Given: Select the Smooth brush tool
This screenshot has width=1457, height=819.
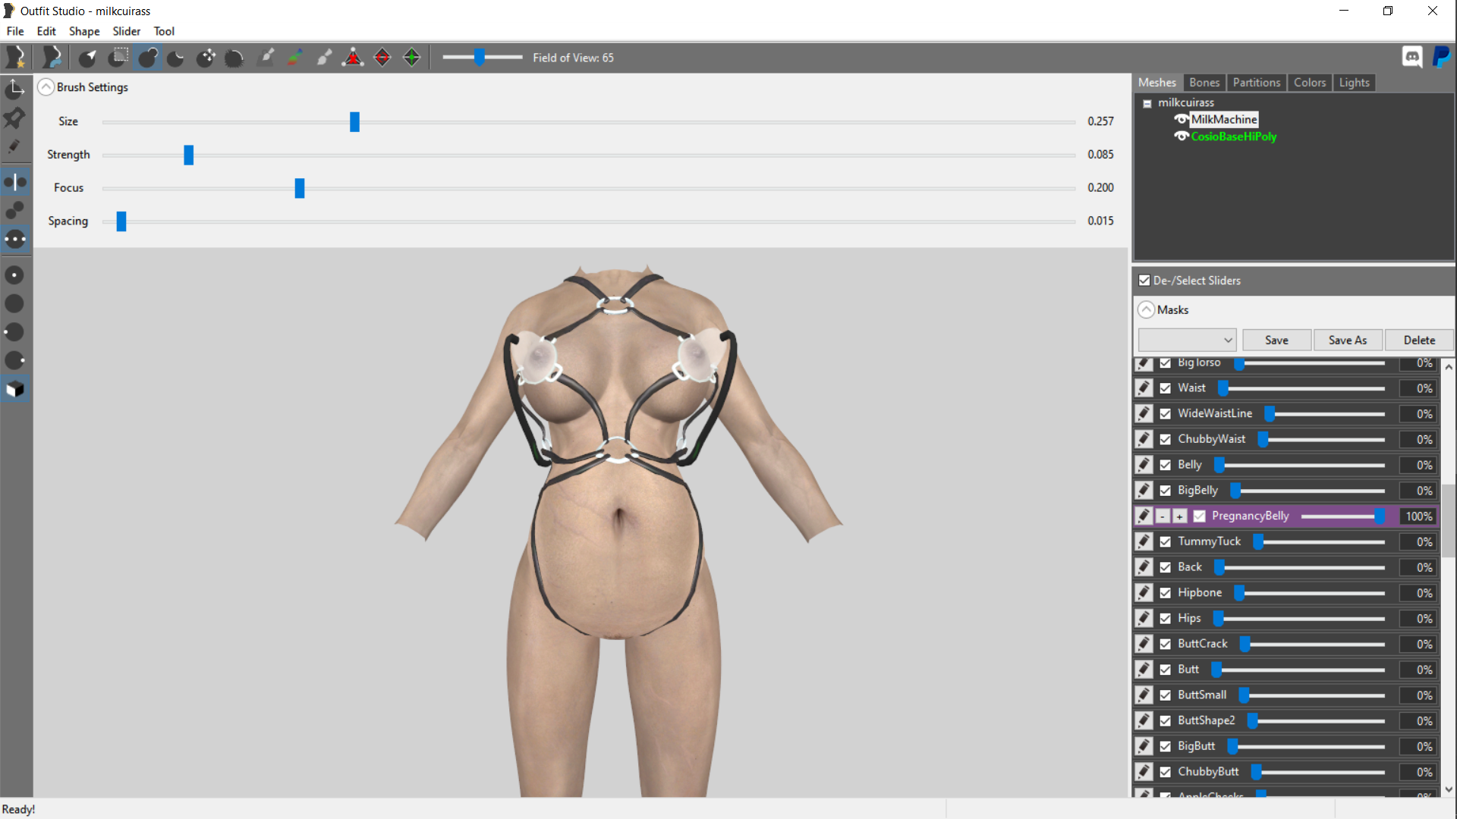Looking at the screenshot, I should pyautogui.click(x=234, y=58).
